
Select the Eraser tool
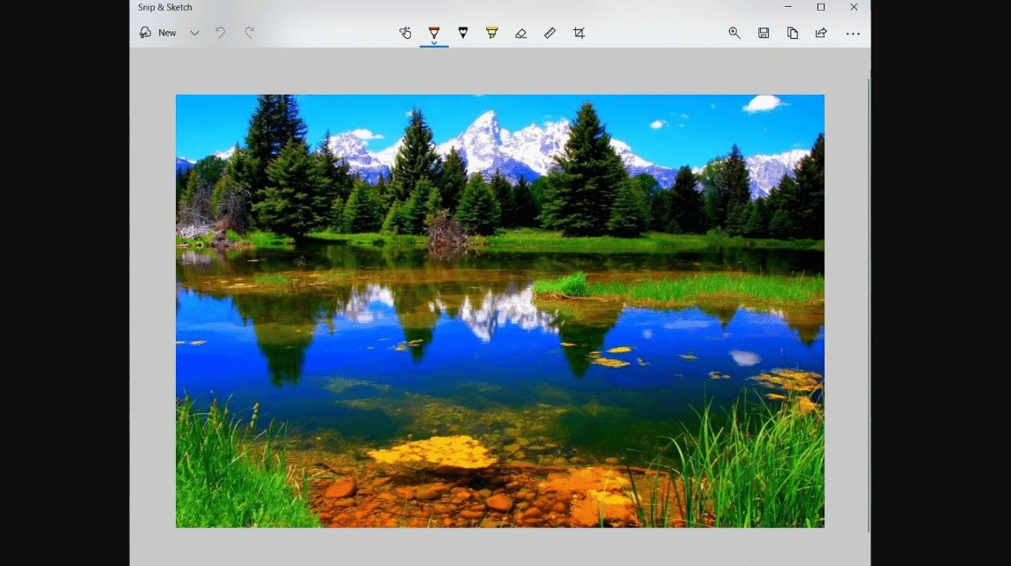coord(521,33)
